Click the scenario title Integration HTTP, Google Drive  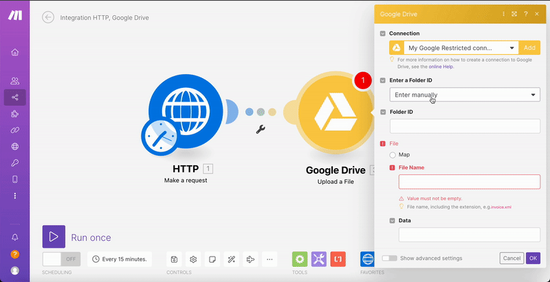click(x=104, y=17)
